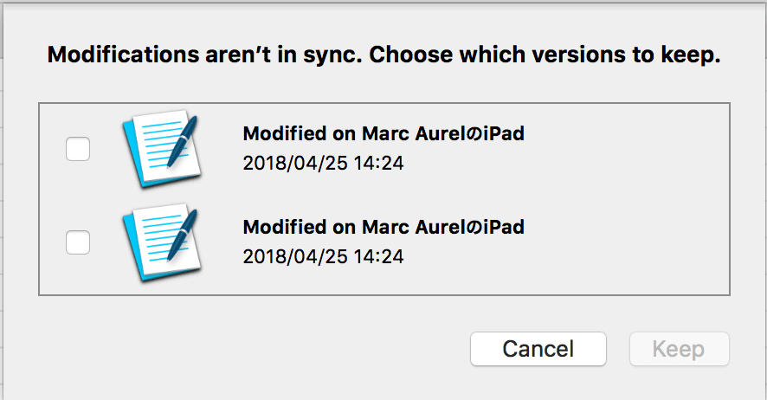Screen dimensions: 767x400
Task: Select the second 'Modified on Marc AurelのiPad' title
Action: 383,227
